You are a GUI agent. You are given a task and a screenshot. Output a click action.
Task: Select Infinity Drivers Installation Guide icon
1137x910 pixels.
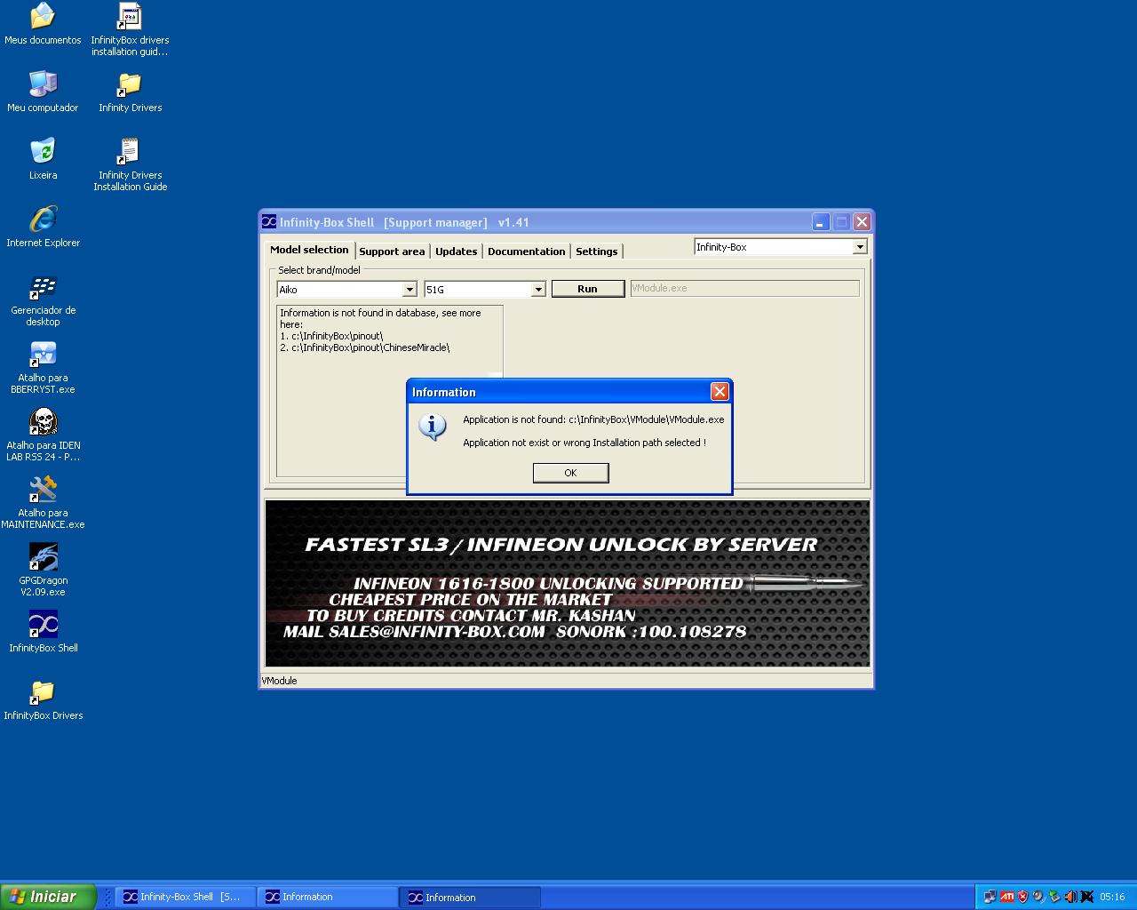130,164
